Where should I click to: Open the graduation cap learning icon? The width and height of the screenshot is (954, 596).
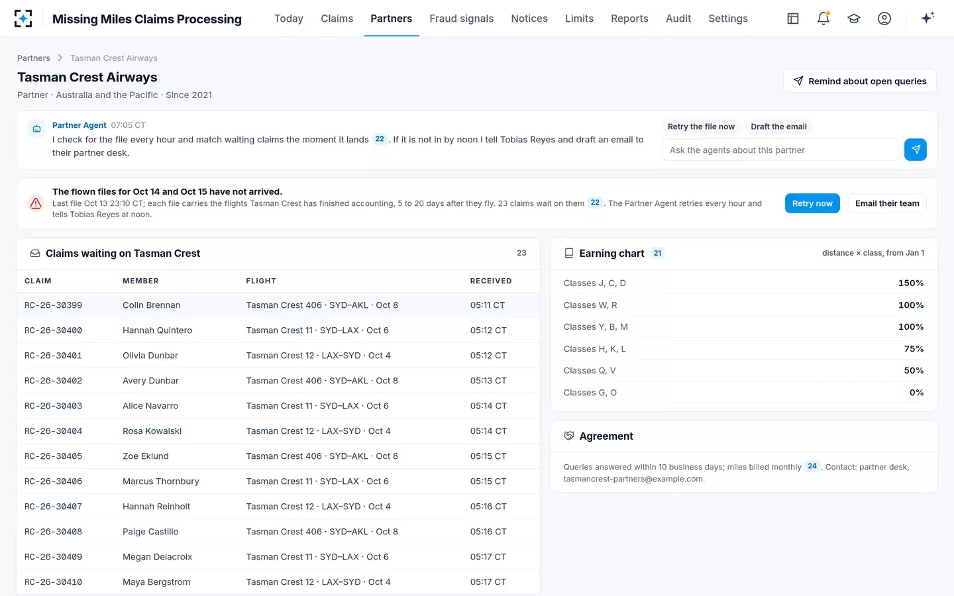(x=854, y=19)
